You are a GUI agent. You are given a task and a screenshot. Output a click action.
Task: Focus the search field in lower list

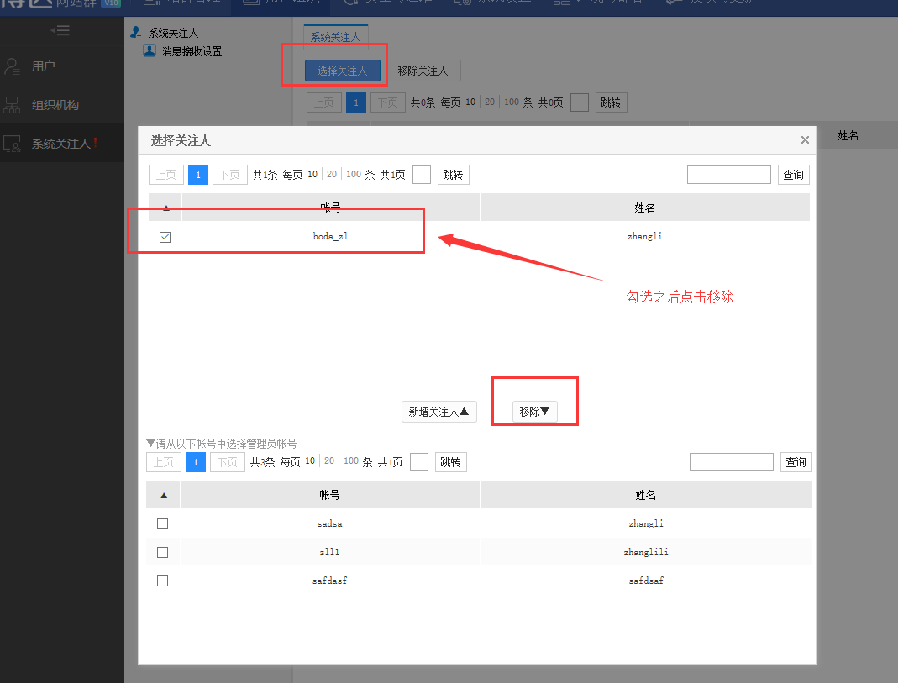coord(731,462)
